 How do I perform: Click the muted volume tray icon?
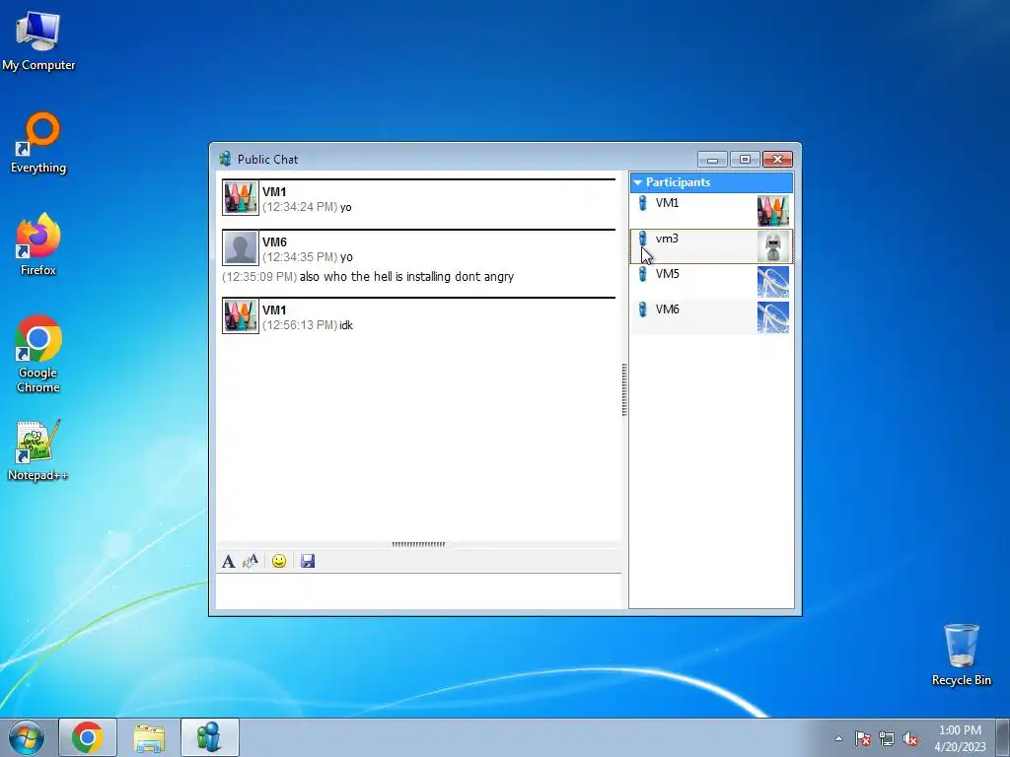pos(910,738)
